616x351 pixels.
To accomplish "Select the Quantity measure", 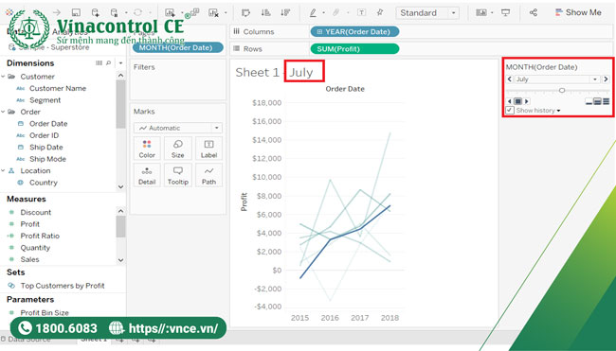I will [35, 248].
